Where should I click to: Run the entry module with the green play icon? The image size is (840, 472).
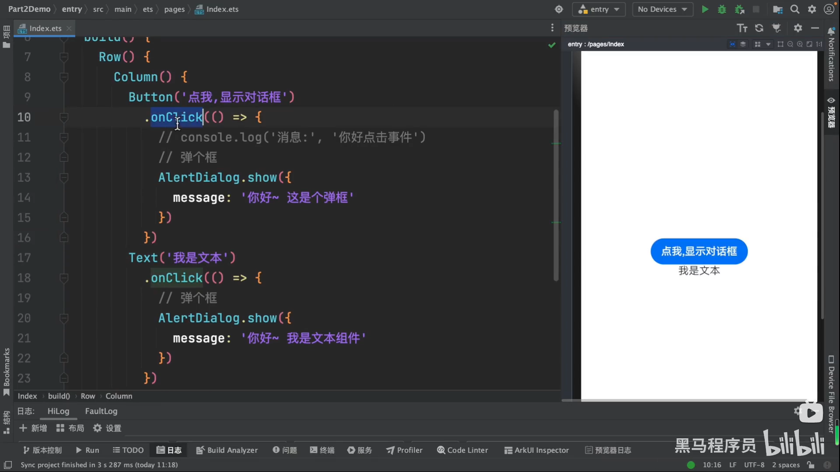pos(705,9)
